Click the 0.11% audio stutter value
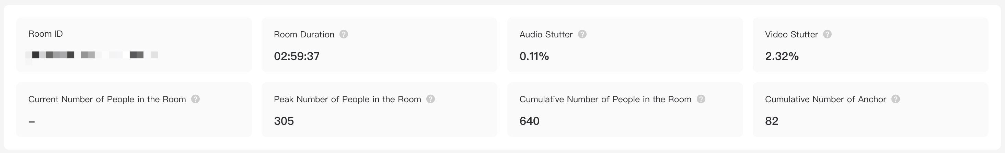Image resolution: width=1005 pixels, height=153 pixels. [534, 56]
